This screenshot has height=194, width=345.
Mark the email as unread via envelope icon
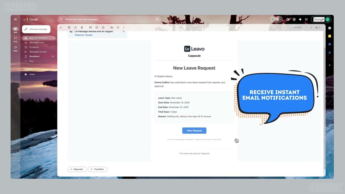[90, 27]
